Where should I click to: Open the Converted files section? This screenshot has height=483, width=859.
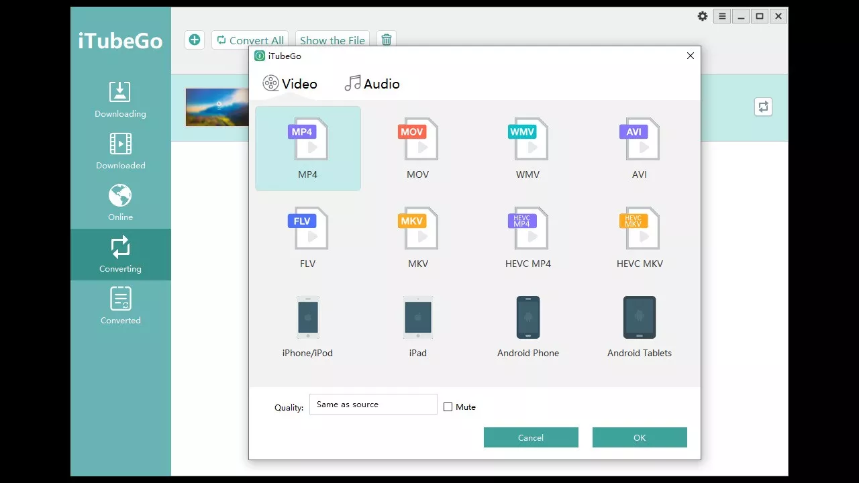pos(121,306)
